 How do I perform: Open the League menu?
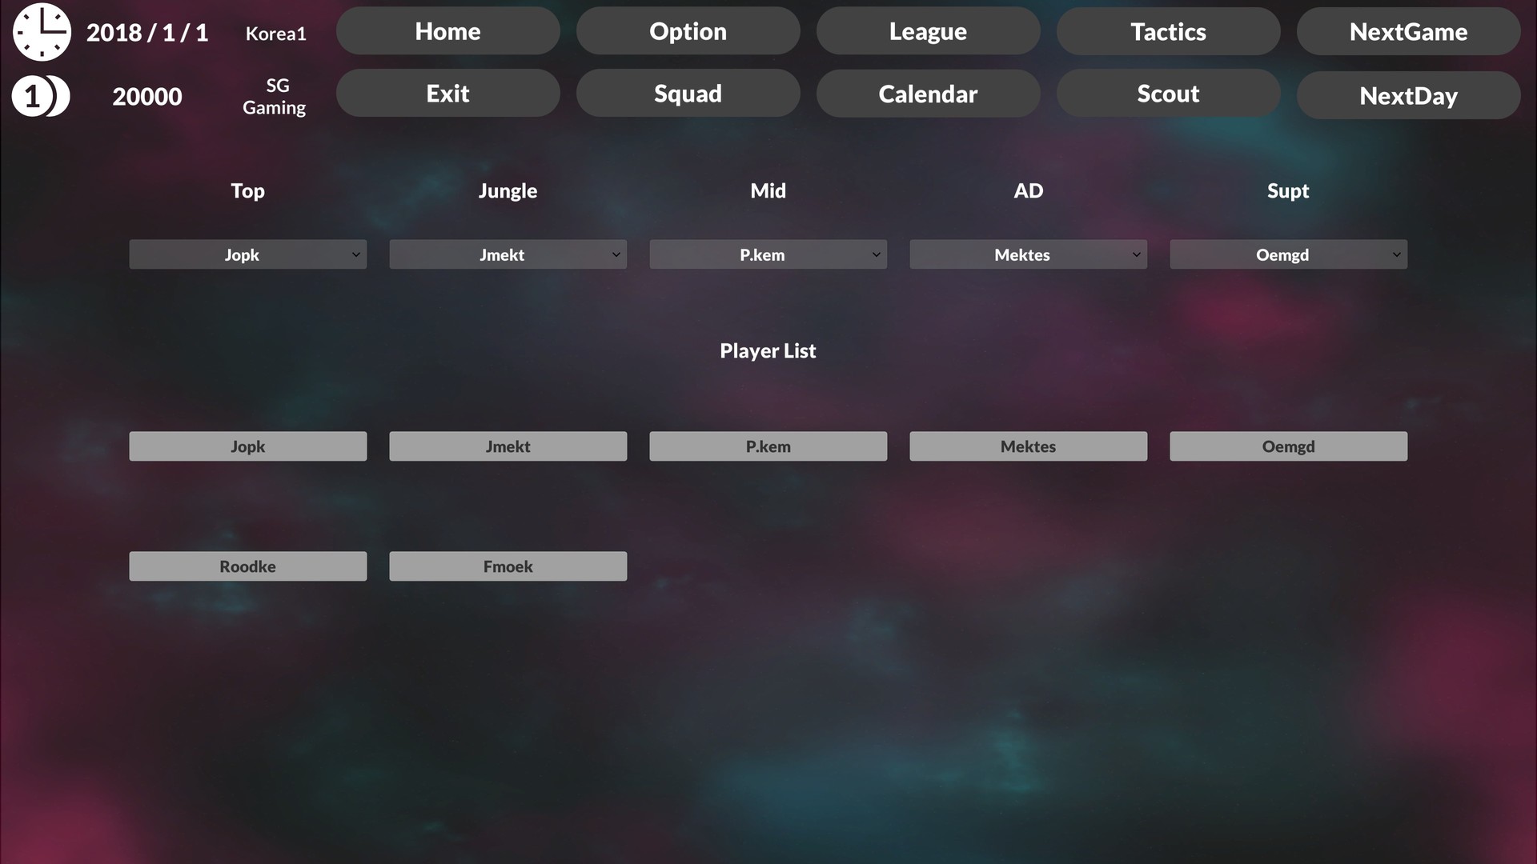coord(928,32)
